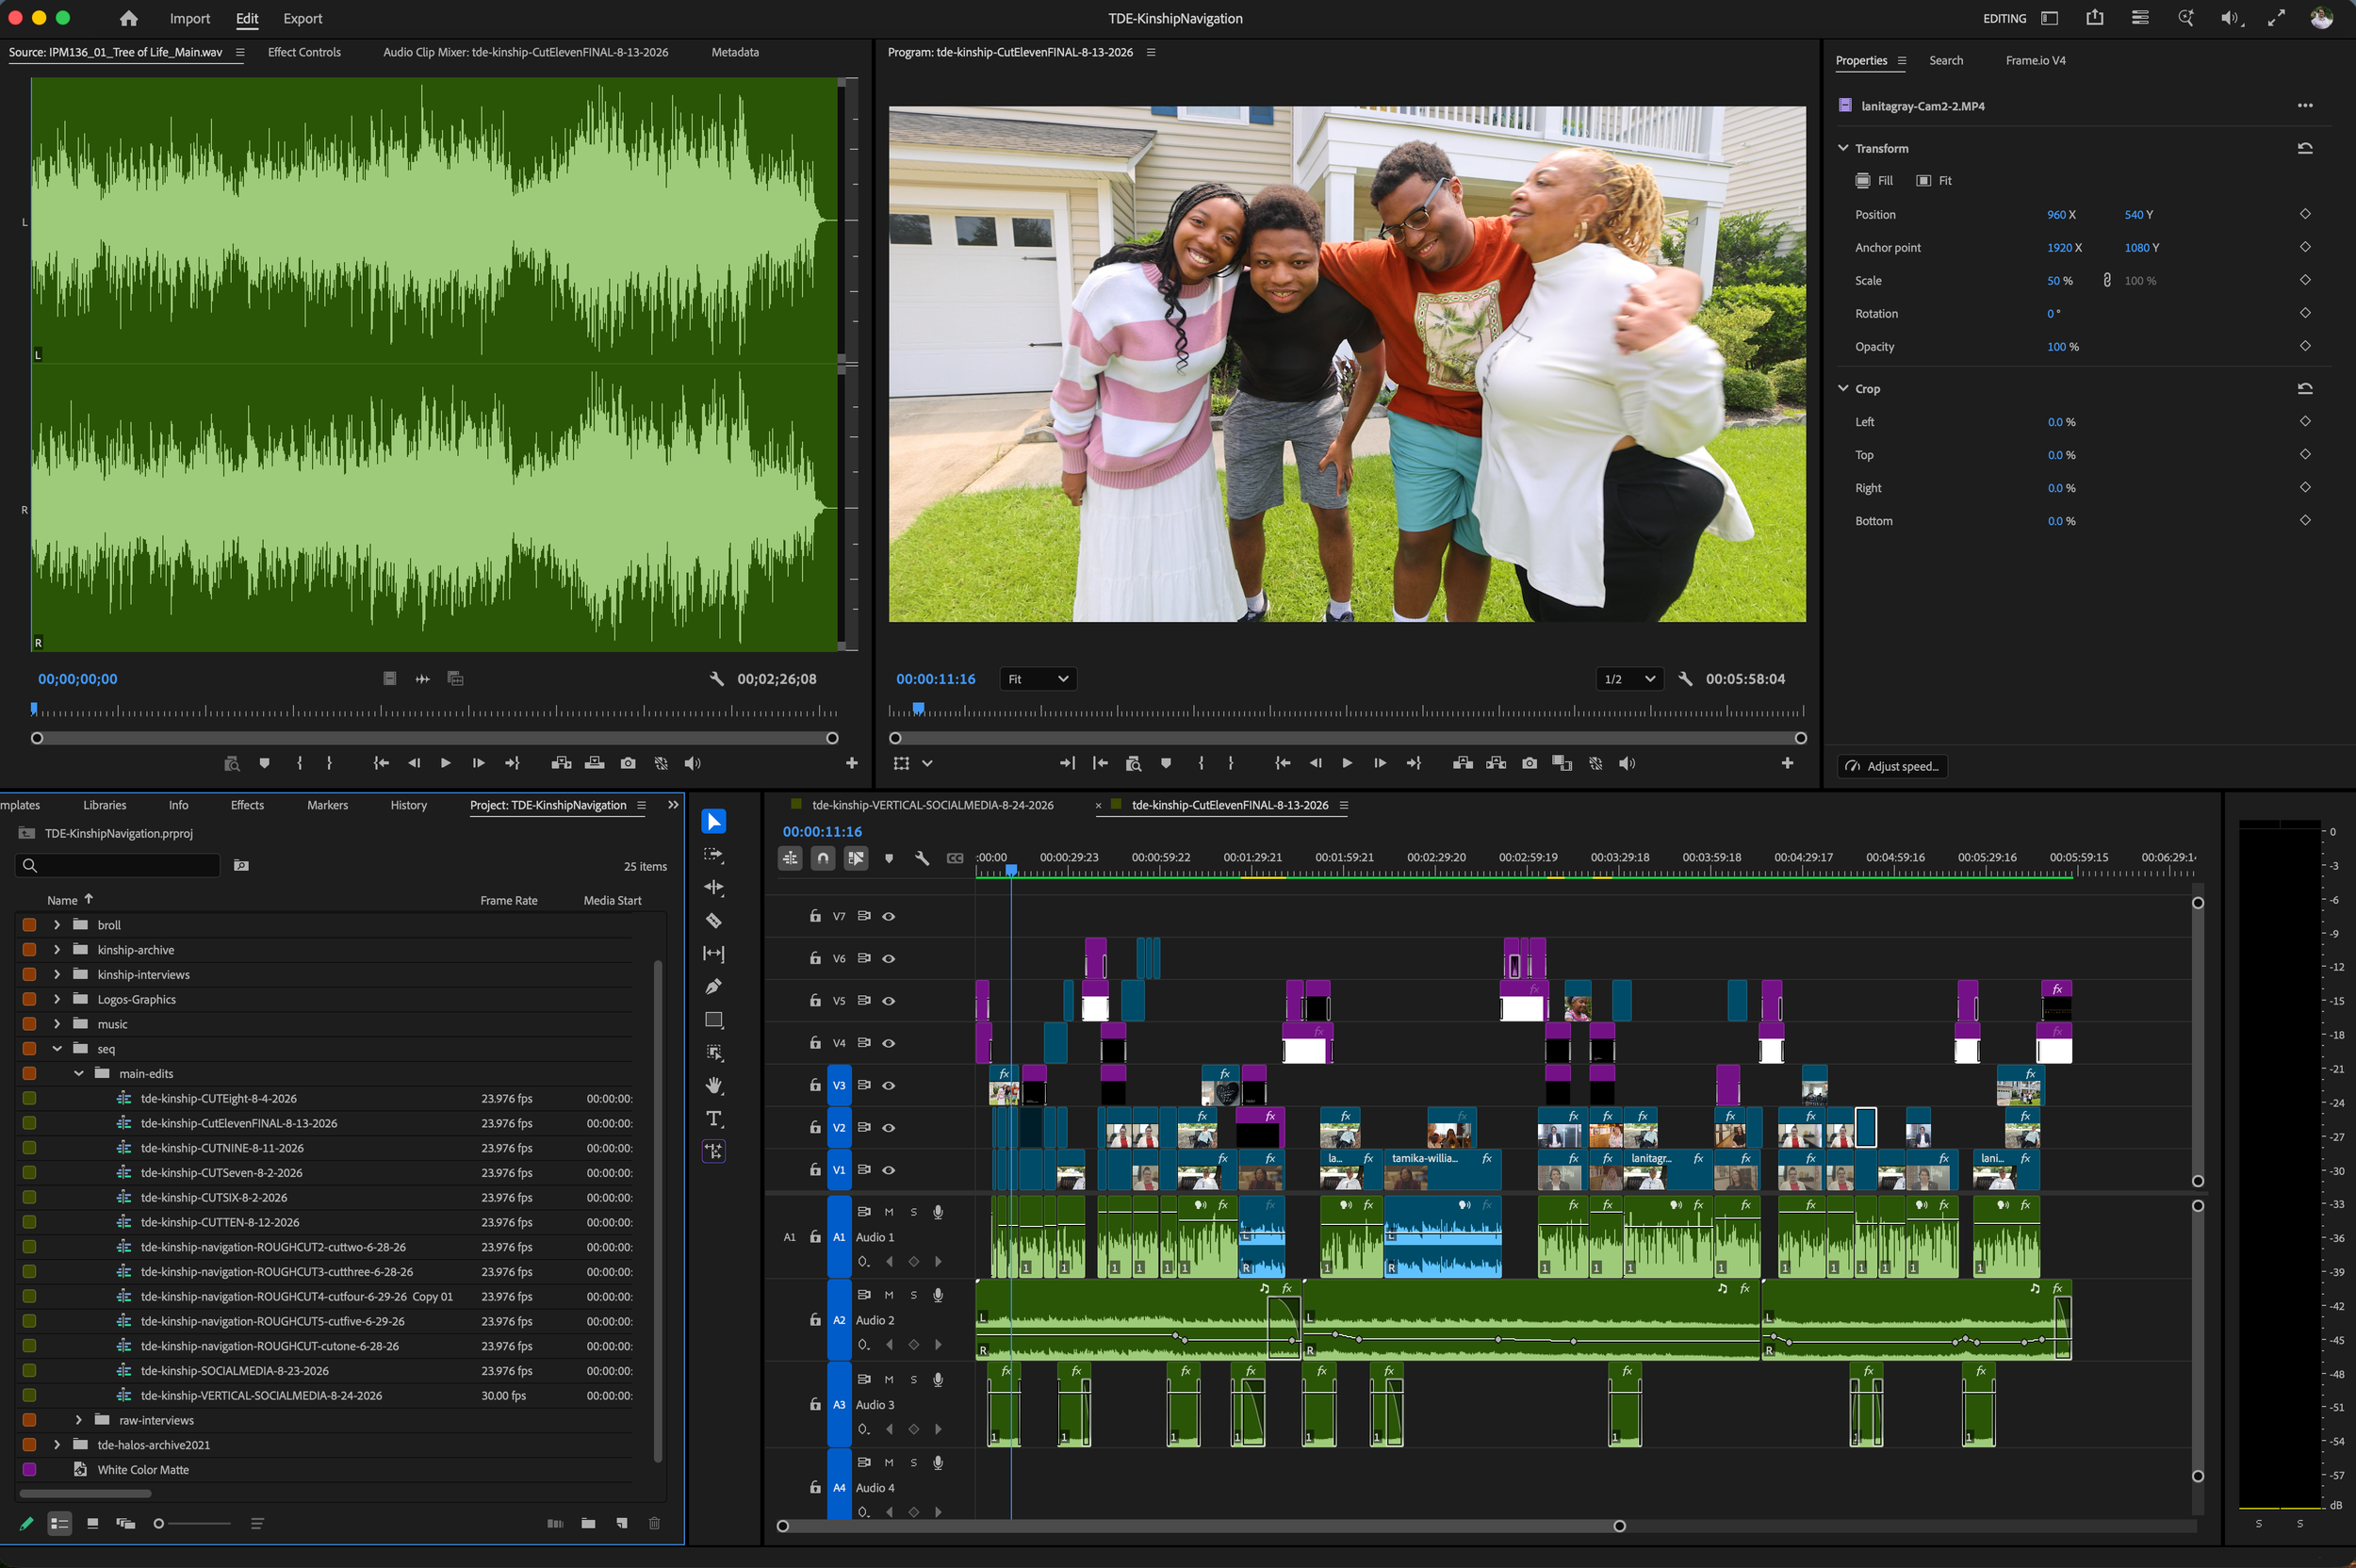
Task: Expand the music bin
Action: (57, 1024)
